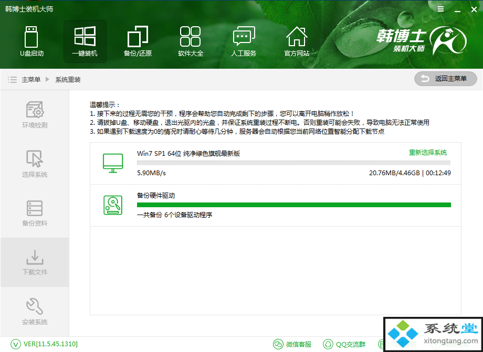Visit the 官方网站 official website
The height and width of the screenshot is (352, 483).
click(297, 41)
